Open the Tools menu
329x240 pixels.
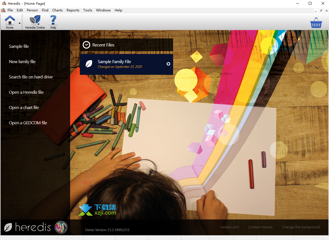(87, 10)
